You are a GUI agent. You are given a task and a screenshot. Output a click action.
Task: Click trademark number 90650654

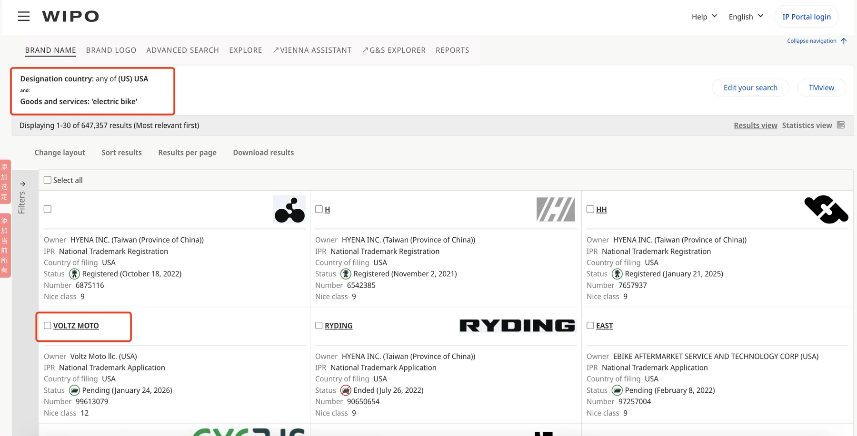click(x=363, y=402)
